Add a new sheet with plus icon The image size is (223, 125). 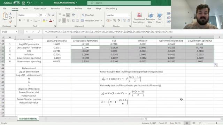[46, 119]
